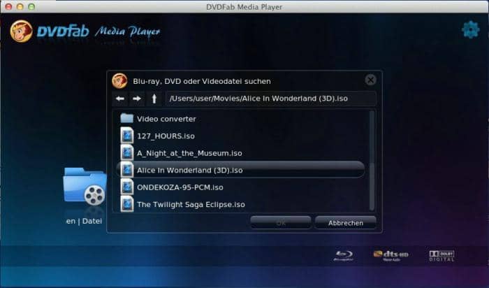Go back with the left arrow
The height and width of the screenshot is (288, 489).
coord(120,99)
